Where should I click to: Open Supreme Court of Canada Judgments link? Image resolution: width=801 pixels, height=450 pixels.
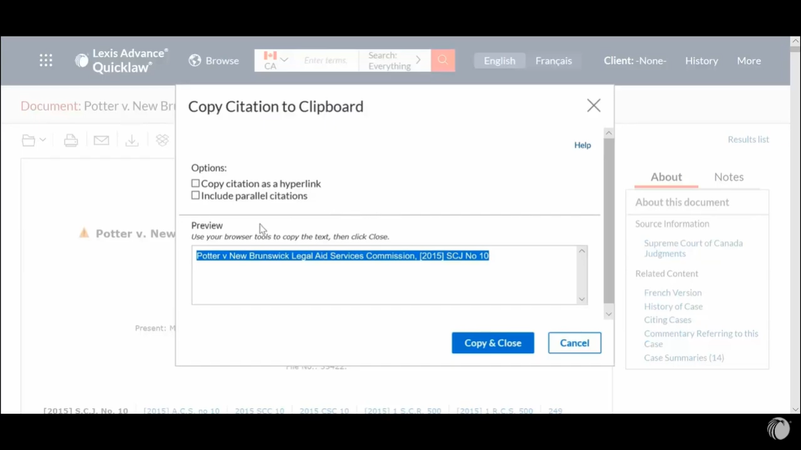pos(693,248)
